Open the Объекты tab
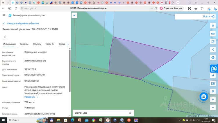The height and width of the screenshot is (123, 218). click(x=37, y=44)
